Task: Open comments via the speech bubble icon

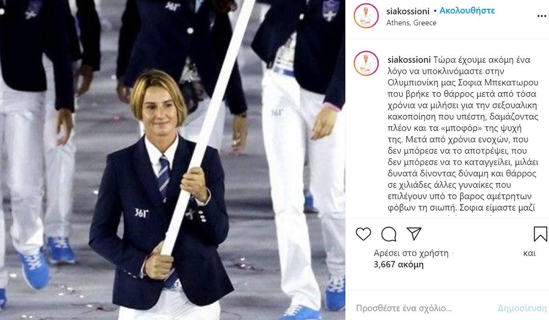Action: [389, 234]
